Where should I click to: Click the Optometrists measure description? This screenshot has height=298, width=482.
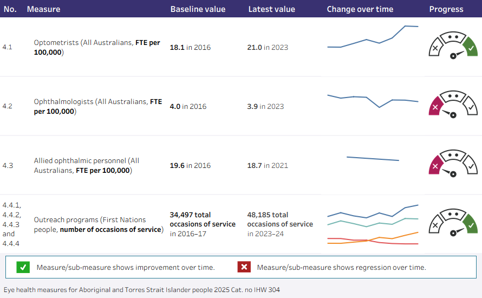[97, 47]
